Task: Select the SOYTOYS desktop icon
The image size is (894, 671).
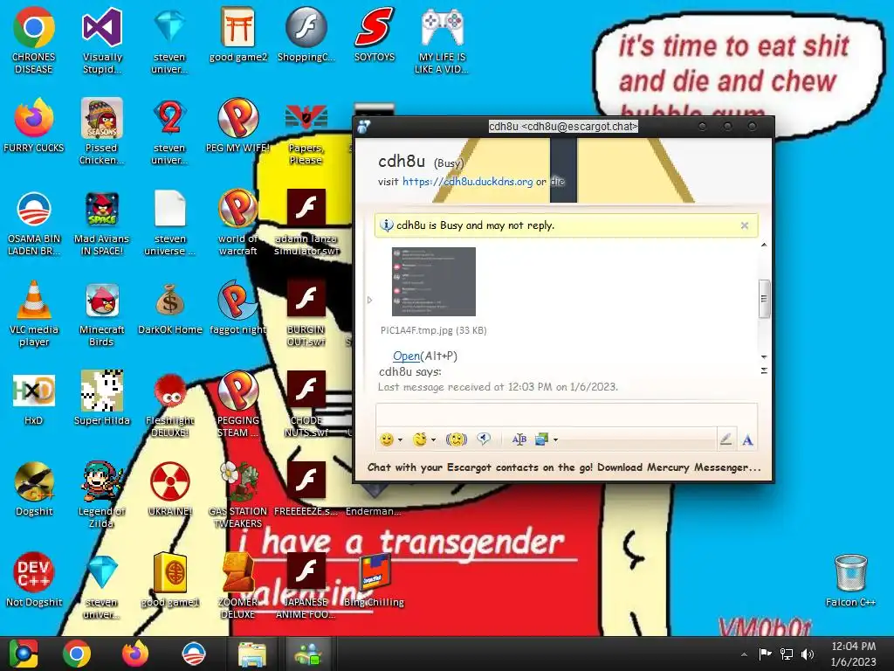Action: [x=375, y=34]
